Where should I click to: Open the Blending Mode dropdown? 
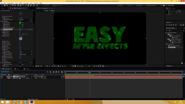point(25,20)
